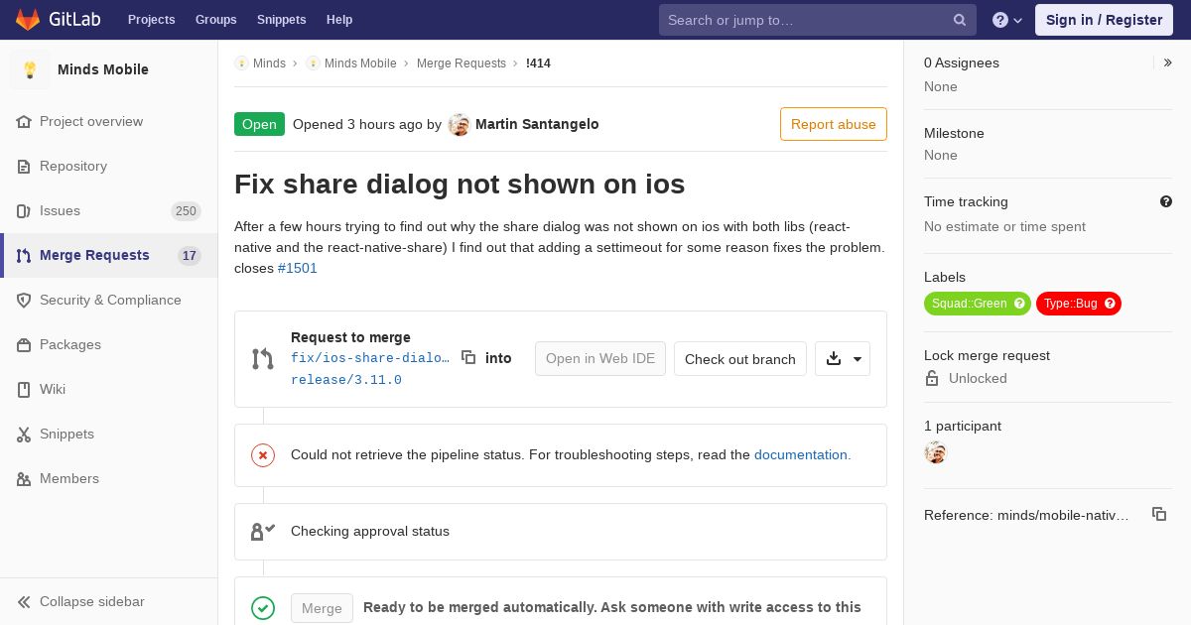Image resolution: width=1191 pixels, height=625 pixels.
Task: Click the Merge button
Action: (322, 608)
